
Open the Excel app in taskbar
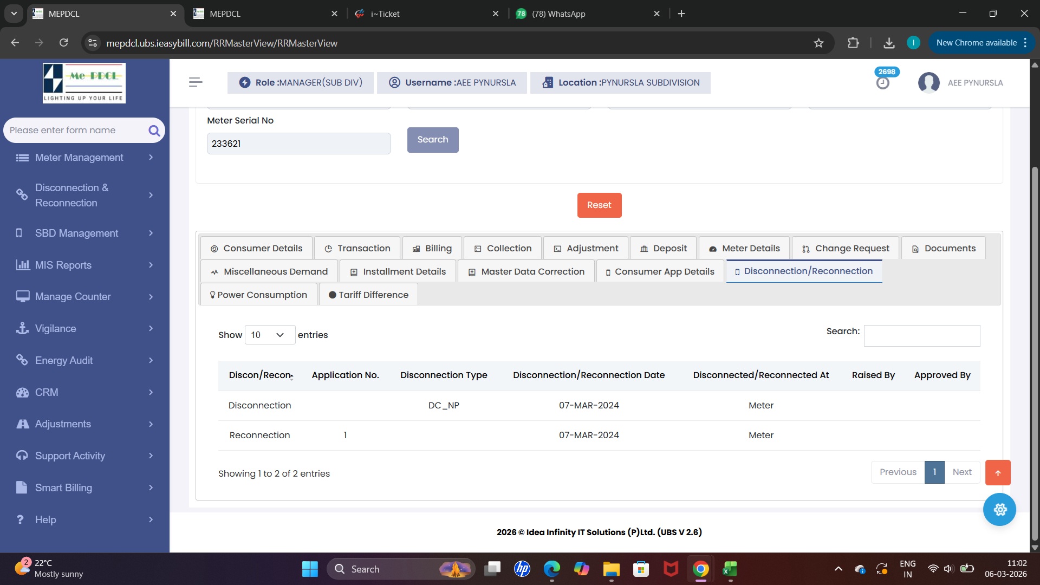(x=730, y=569)
